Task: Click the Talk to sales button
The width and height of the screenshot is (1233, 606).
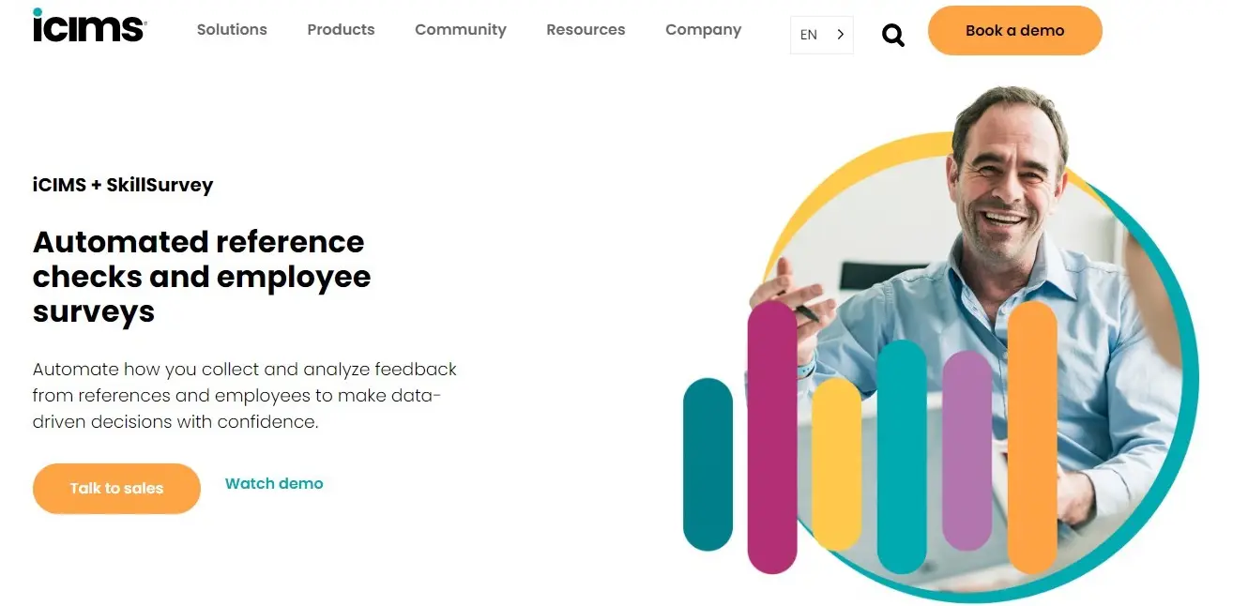Action: [x=116, y=489]
